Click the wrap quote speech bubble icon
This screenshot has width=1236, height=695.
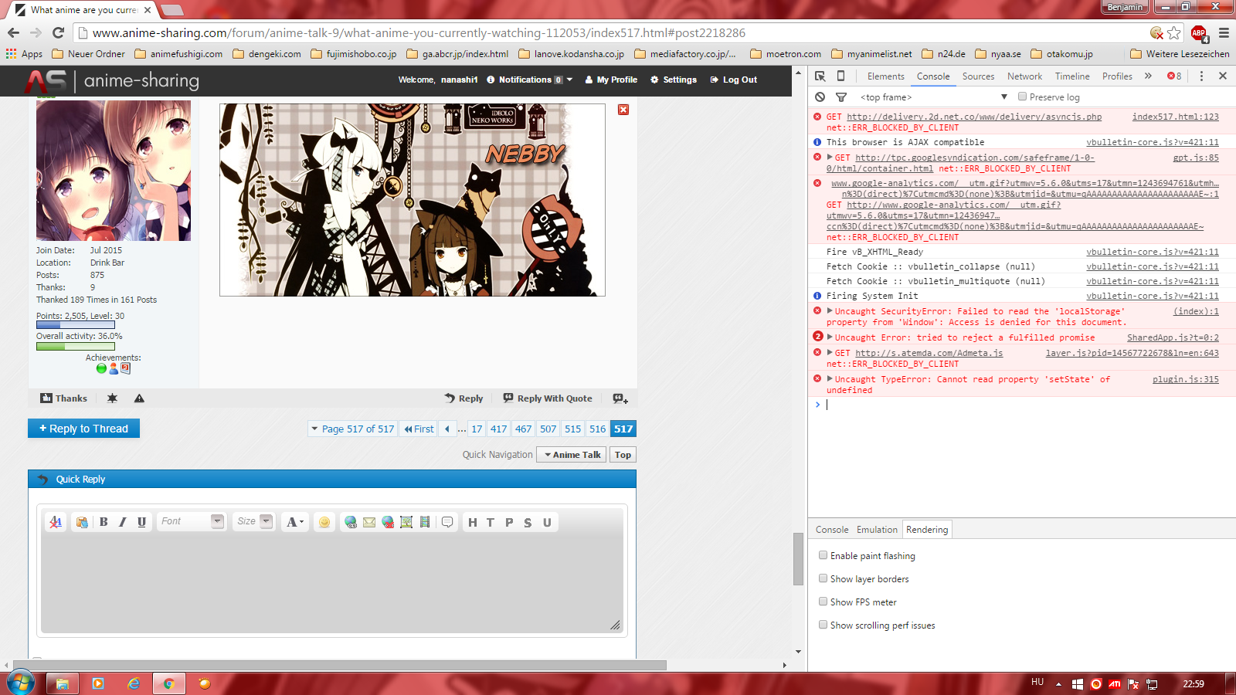(x=447, y=522)
